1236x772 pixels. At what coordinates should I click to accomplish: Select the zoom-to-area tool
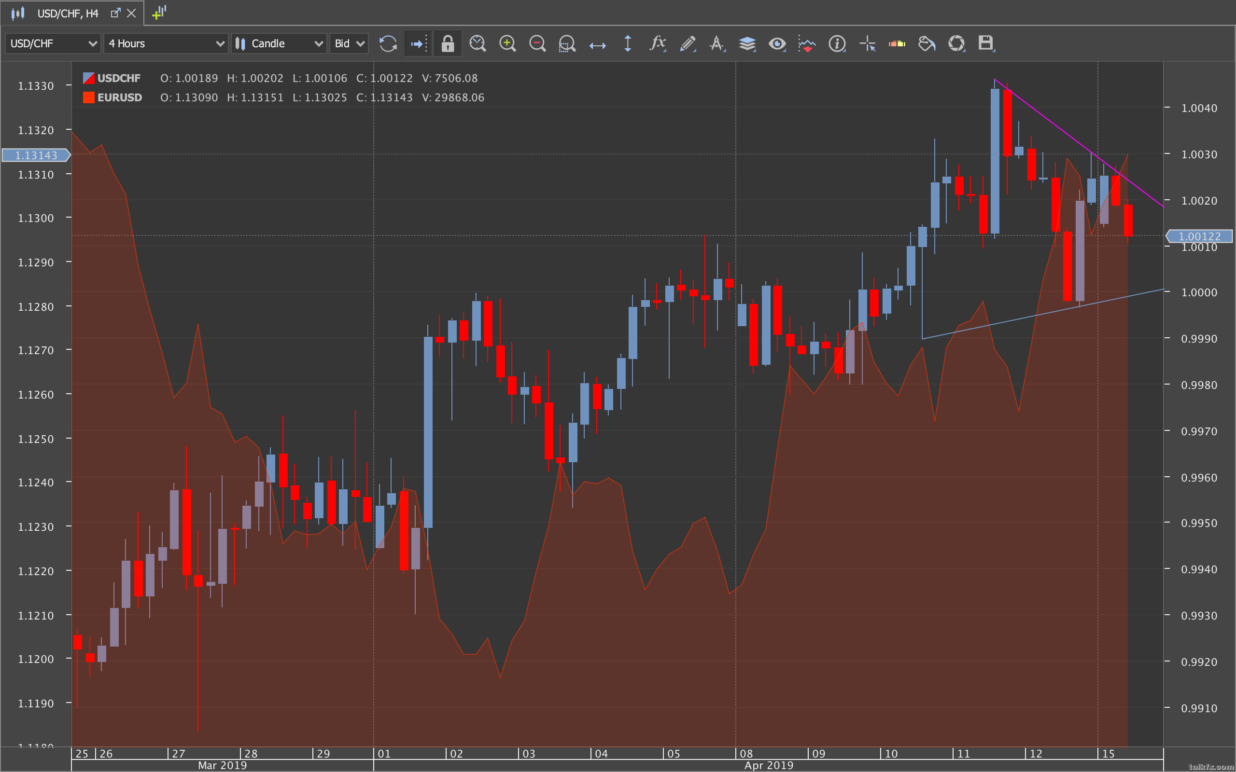pyautogui.click(x=567, y=43)
